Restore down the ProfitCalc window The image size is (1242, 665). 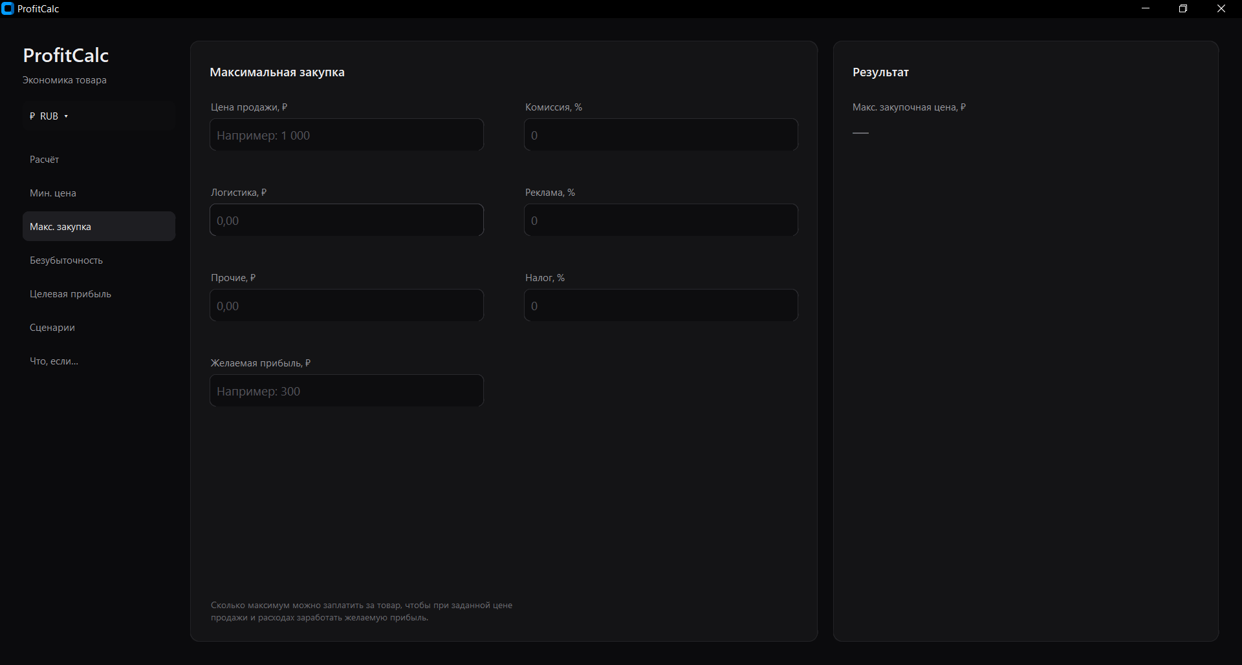(1183, 8)
